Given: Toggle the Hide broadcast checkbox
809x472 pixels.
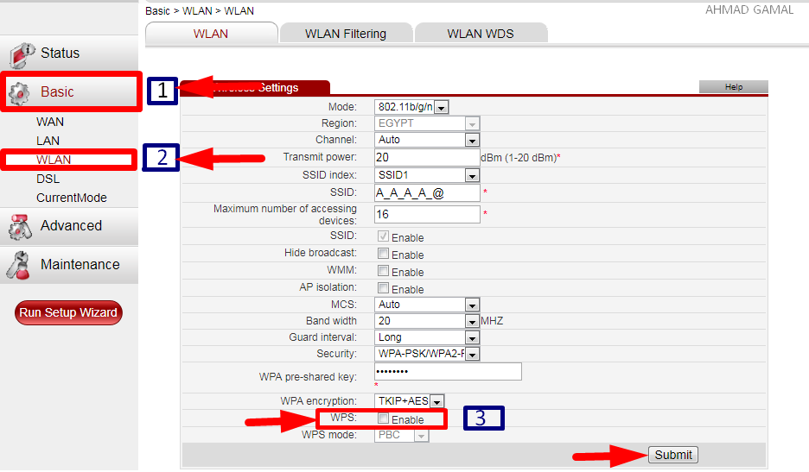Looking at the screenshot, I should (383, 255).
